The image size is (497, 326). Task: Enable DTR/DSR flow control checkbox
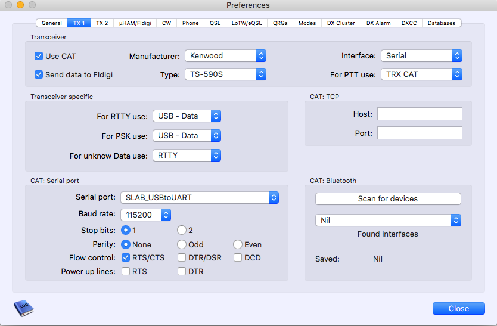182,257
